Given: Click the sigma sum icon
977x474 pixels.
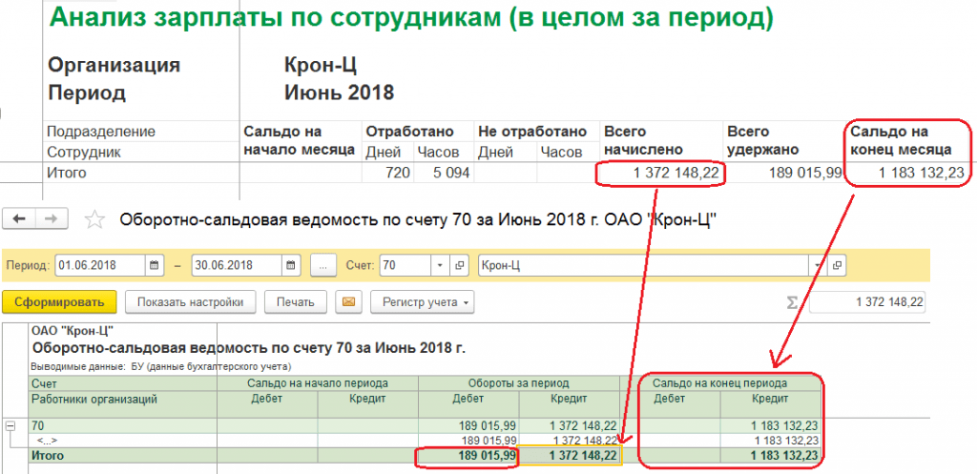Looking at the screenshot, I should click(x=792, y=302).
